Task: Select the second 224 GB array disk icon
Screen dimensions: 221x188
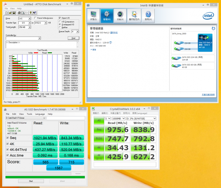Action: (179, 49)
